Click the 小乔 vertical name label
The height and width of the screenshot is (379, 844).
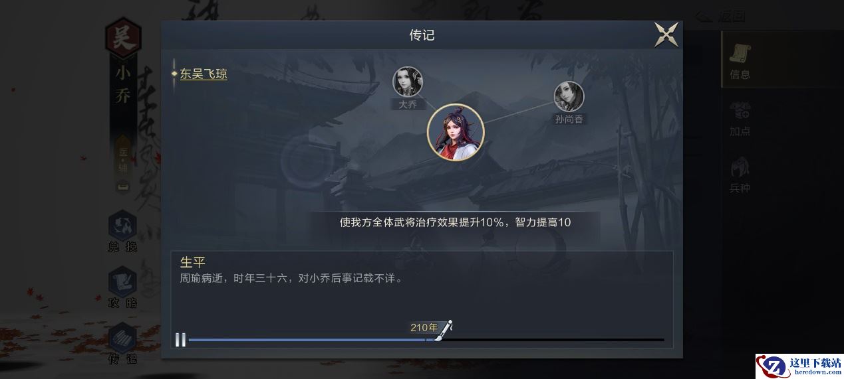(x=123, y=85)
